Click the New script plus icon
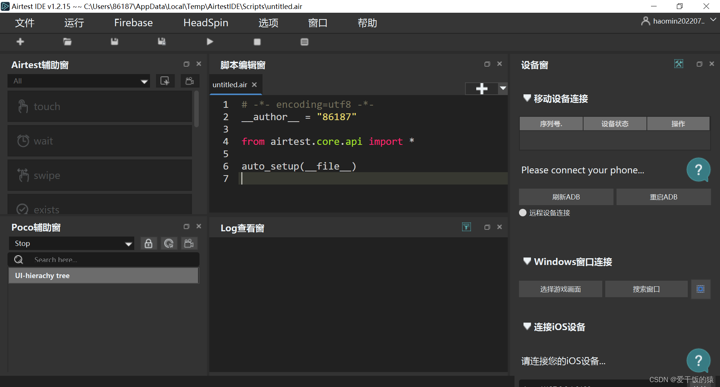The image size is (720, 387). point(20,42)
